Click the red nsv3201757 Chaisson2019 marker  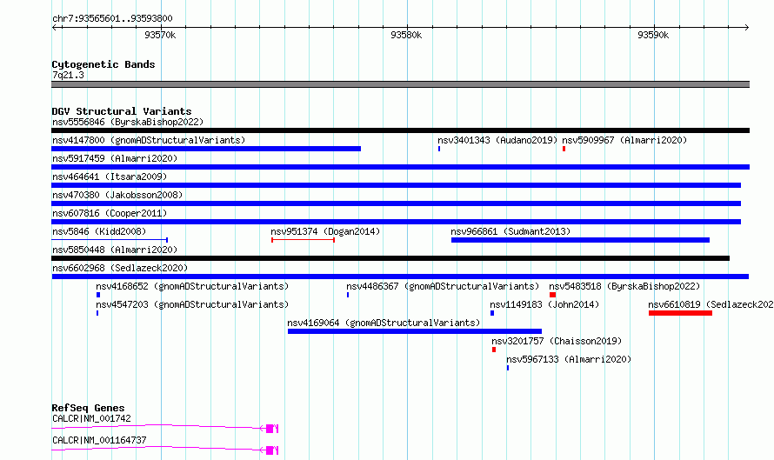click(494, 350)
